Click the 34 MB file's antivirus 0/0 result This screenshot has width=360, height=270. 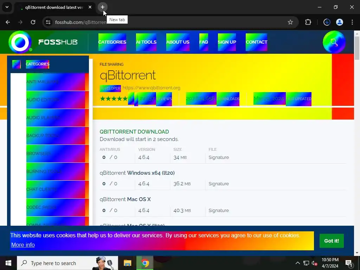pos(110,157)
